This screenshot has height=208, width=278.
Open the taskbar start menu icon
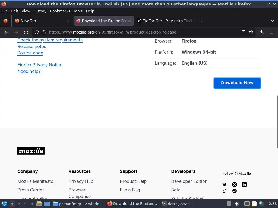point(4,204)
